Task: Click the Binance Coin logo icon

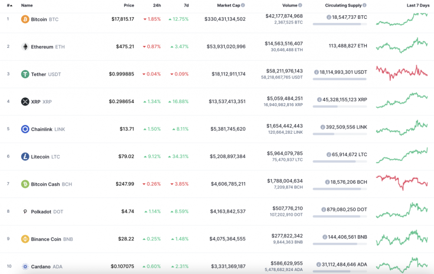Action: click(25, 239)
